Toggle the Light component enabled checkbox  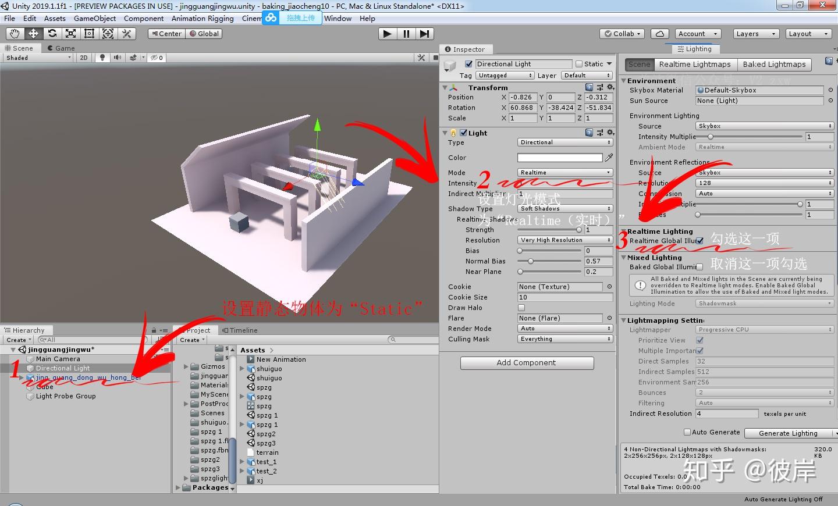pyautogui.click(x=464, y=133)
